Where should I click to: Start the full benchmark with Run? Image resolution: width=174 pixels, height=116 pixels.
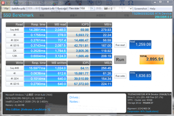pyautogui.click(x=120, y=60)
